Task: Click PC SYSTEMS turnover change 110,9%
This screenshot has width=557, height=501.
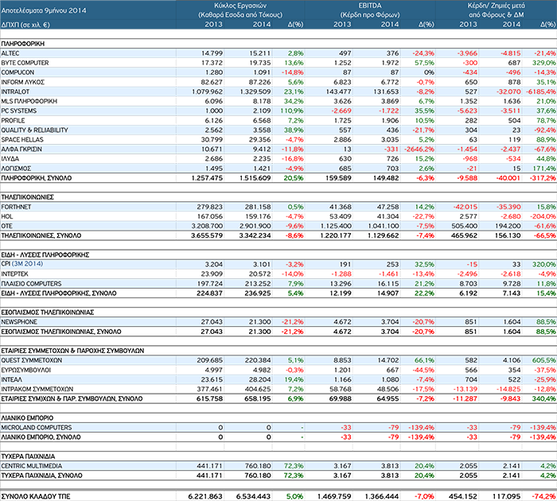Action: click(x=292, y=111)
